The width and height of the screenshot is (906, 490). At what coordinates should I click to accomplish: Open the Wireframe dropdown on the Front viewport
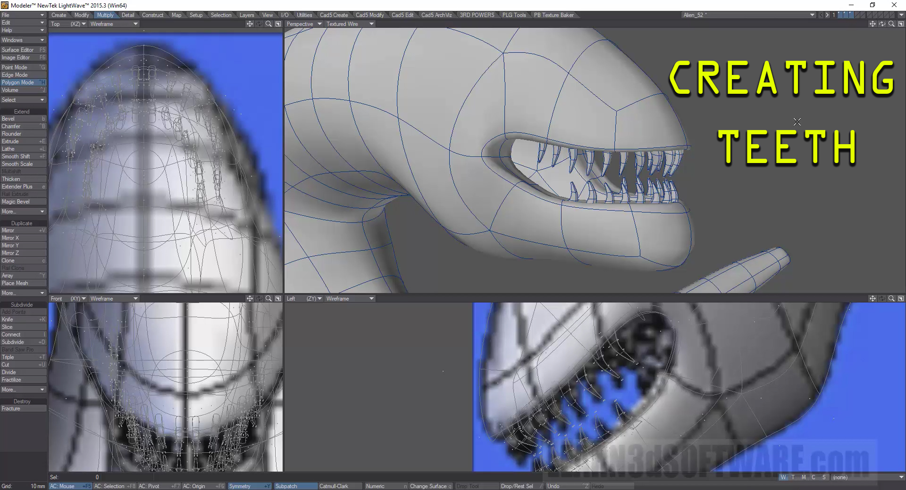pos(113,298)
